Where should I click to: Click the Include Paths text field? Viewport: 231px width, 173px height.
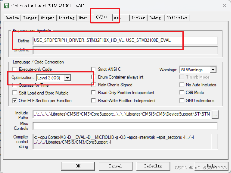pos(122,114)
